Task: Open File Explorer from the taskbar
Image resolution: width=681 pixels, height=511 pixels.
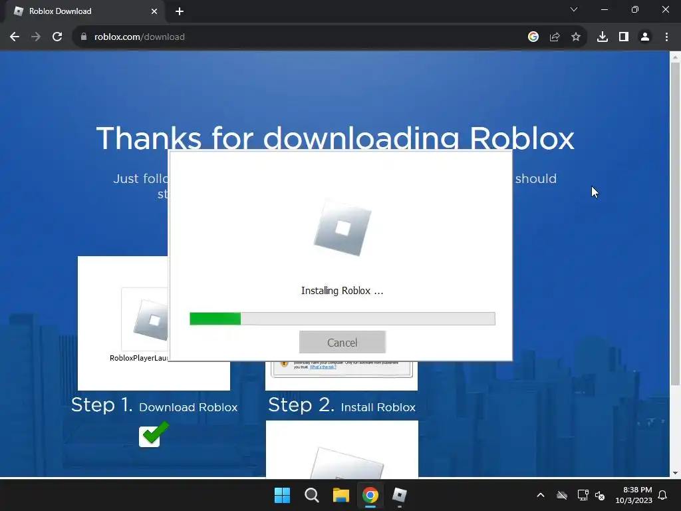Action: (x=341, y=495)
